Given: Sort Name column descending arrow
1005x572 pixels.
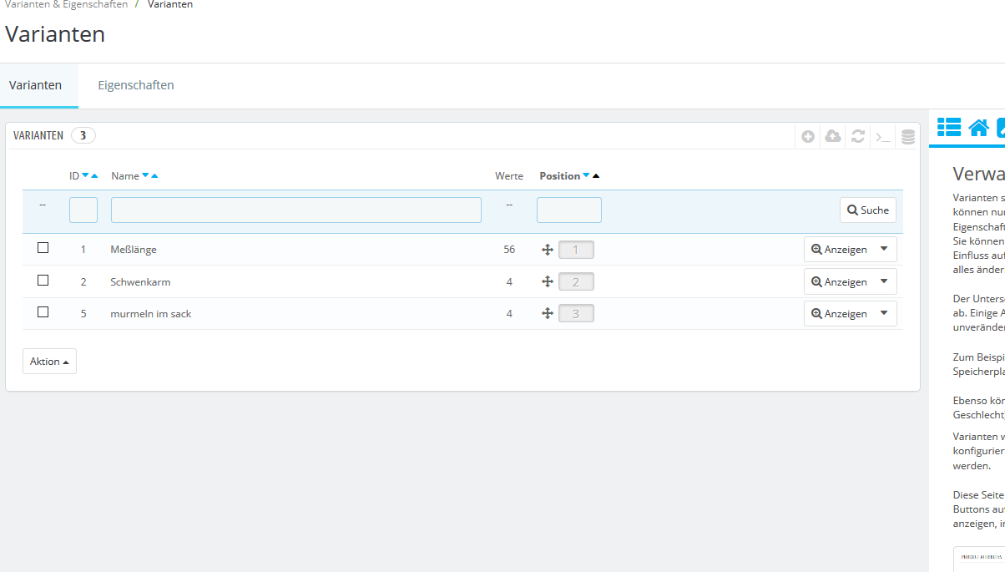Looking at the screenshot, I should pos(145,175).
